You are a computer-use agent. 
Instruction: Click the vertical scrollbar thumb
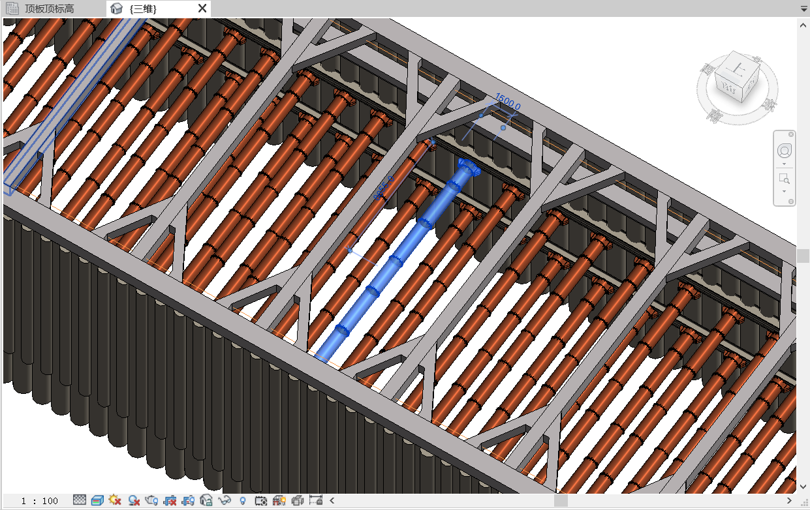coord(803,255)
